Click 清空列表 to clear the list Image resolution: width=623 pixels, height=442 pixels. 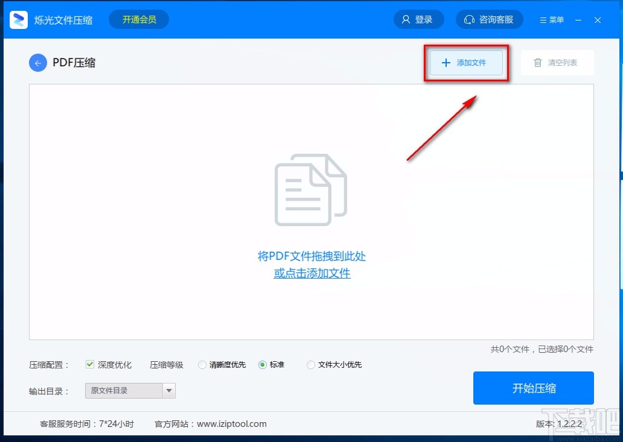click(x=557, y=63)
